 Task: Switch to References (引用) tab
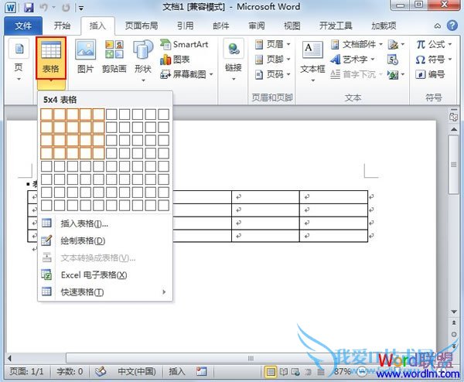[x=186, y=26]
